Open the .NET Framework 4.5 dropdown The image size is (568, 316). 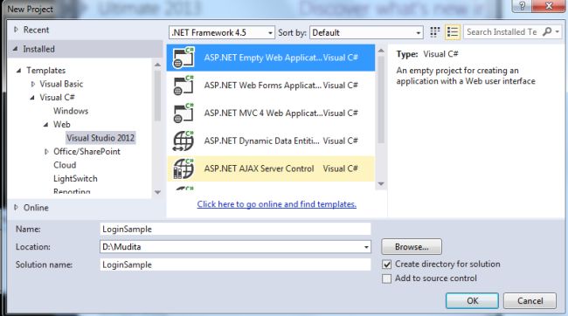click(x=222, y=32)
